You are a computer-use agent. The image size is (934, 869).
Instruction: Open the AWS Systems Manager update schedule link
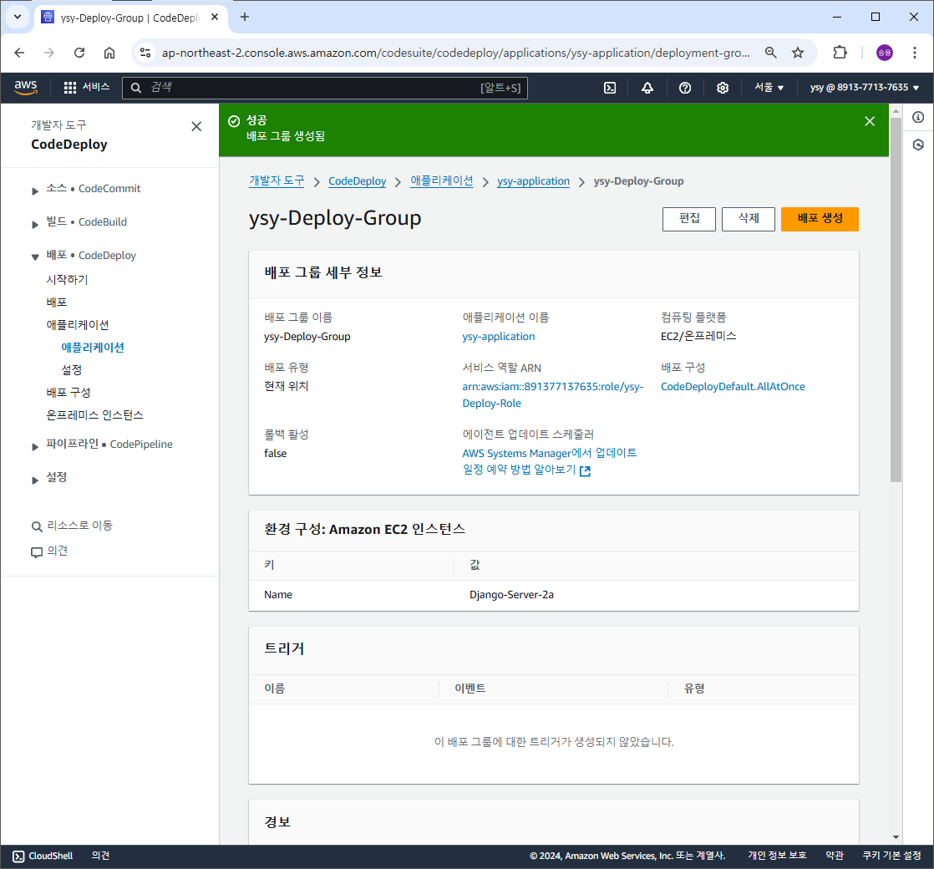pos(550,461)
